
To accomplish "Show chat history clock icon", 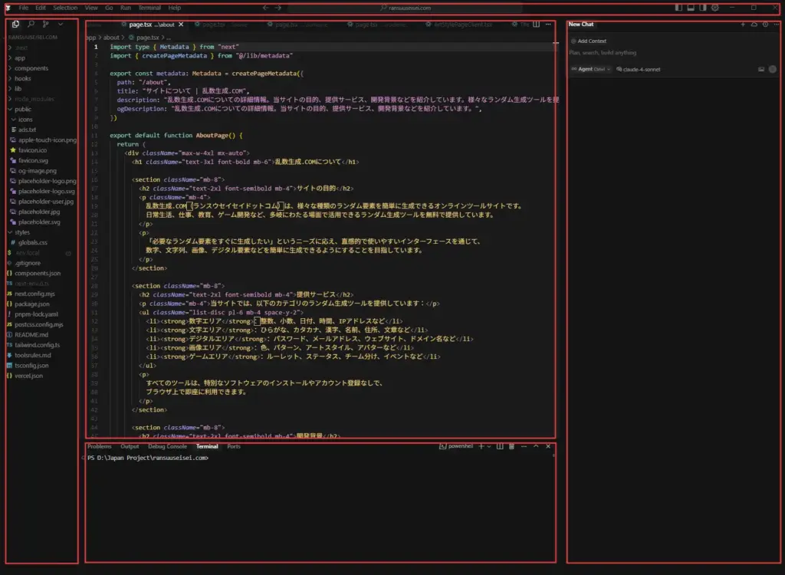I will pyautogui.click(x=765, y=24).
